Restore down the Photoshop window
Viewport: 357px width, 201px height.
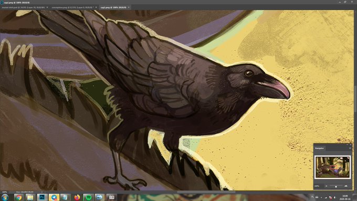pyautogui.click(x=345, y=2)
